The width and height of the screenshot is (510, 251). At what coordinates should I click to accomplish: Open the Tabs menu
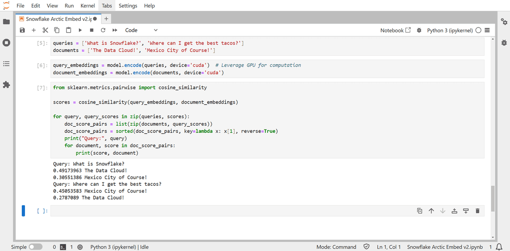click(107, 6)
